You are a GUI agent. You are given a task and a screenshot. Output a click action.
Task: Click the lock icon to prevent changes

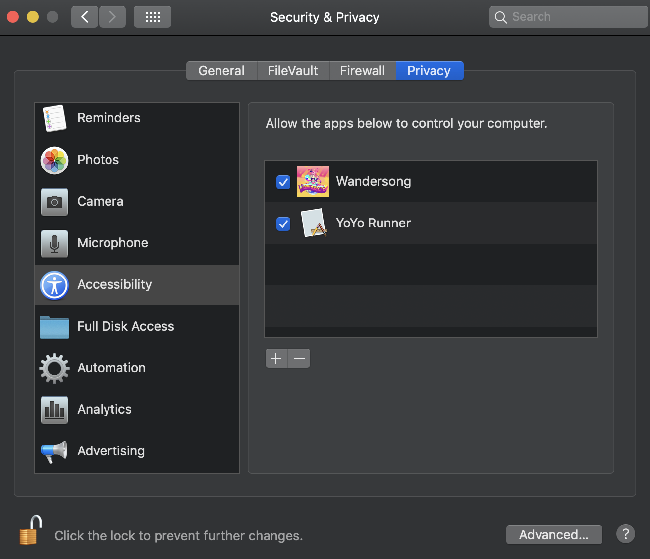click(30, 531)
